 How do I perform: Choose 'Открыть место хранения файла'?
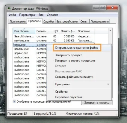click(x=76, y=48)
